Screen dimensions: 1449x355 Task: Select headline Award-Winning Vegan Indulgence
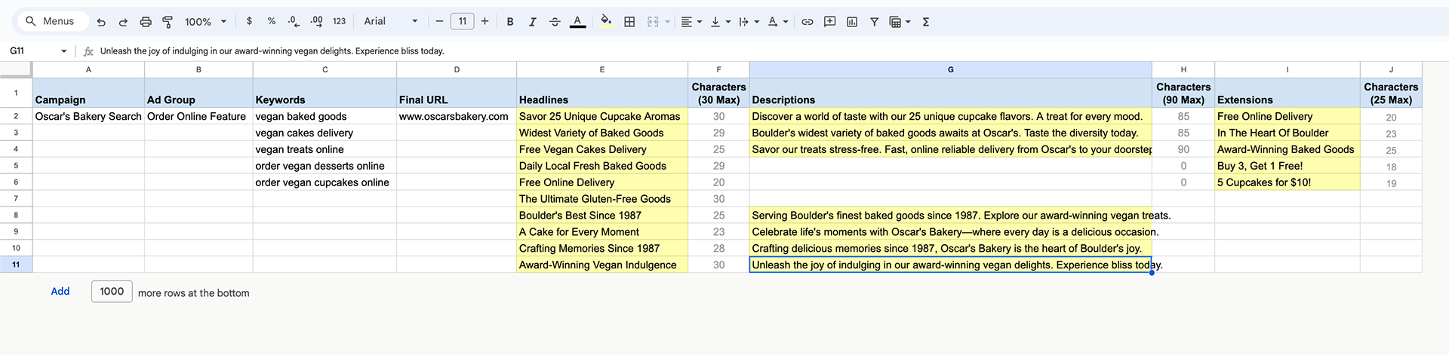click(602, 265)
